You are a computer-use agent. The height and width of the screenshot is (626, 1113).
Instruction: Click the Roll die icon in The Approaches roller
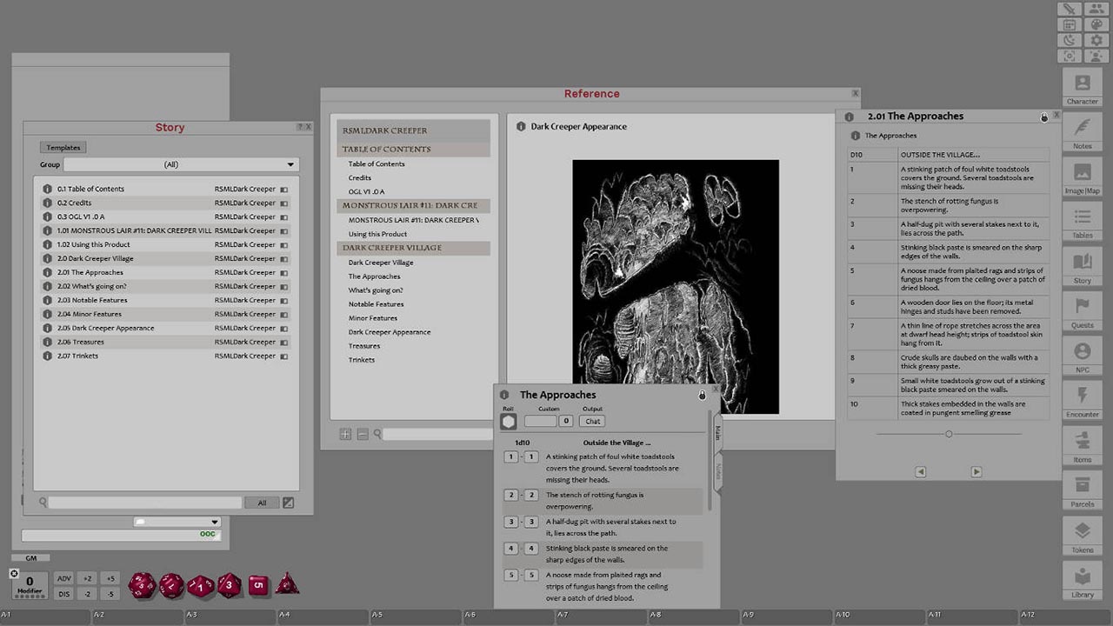pos(509,420)
